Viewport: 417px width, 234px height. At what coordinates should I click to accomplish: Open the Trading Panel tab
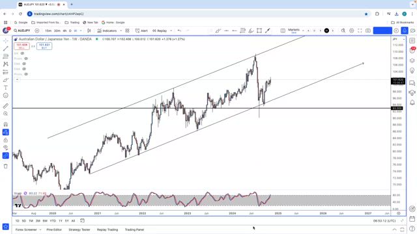[x=135, y=229]
